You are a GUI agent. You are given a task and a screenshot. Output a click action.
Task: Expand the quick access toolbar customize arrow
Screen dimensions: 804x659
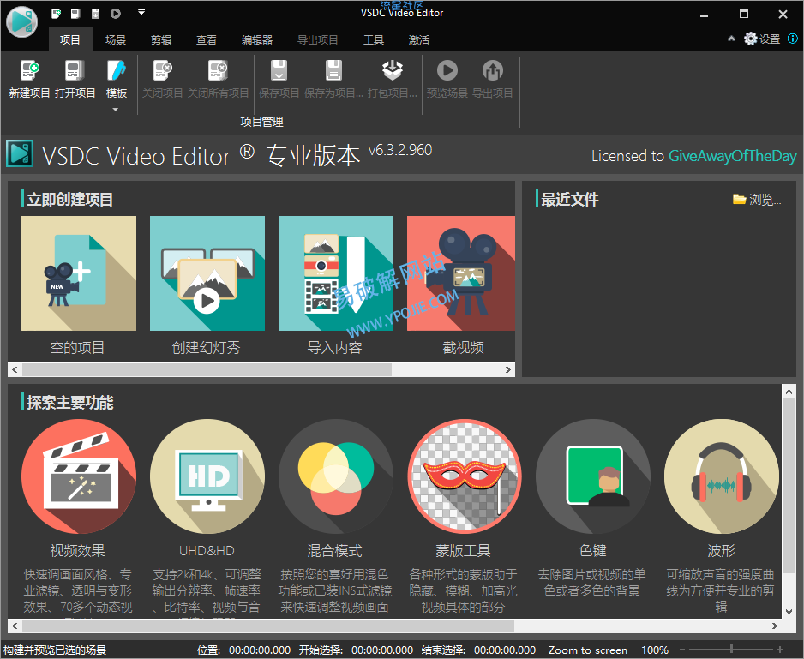point(141,12)
